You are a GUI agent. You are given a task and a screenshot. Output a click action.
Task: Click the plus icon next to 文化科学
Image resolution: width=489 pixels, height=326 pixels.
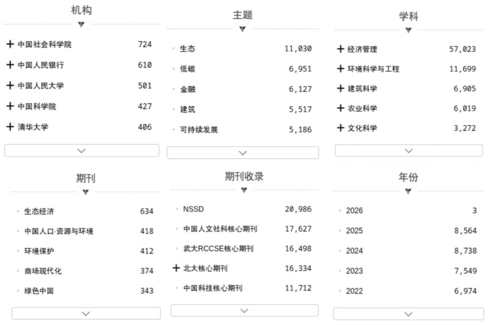[x=340, y=128]
